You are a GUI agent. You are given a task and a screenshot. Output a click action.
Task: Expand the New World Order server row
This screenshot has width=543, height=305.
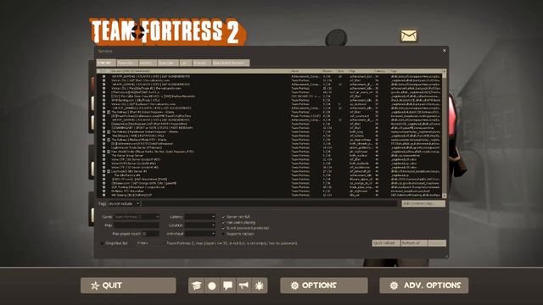(109, 152)
